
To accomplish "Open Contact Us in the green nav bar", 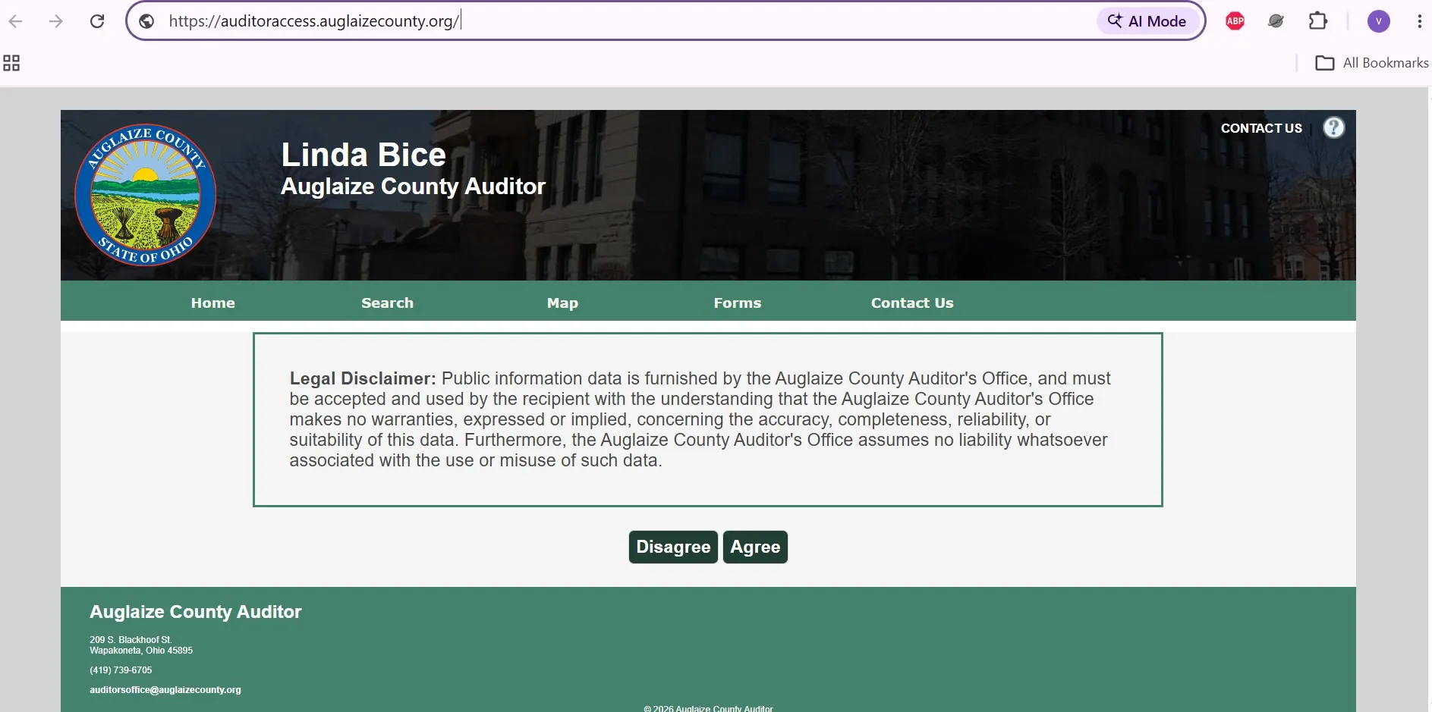I will (x=912, y=303).
